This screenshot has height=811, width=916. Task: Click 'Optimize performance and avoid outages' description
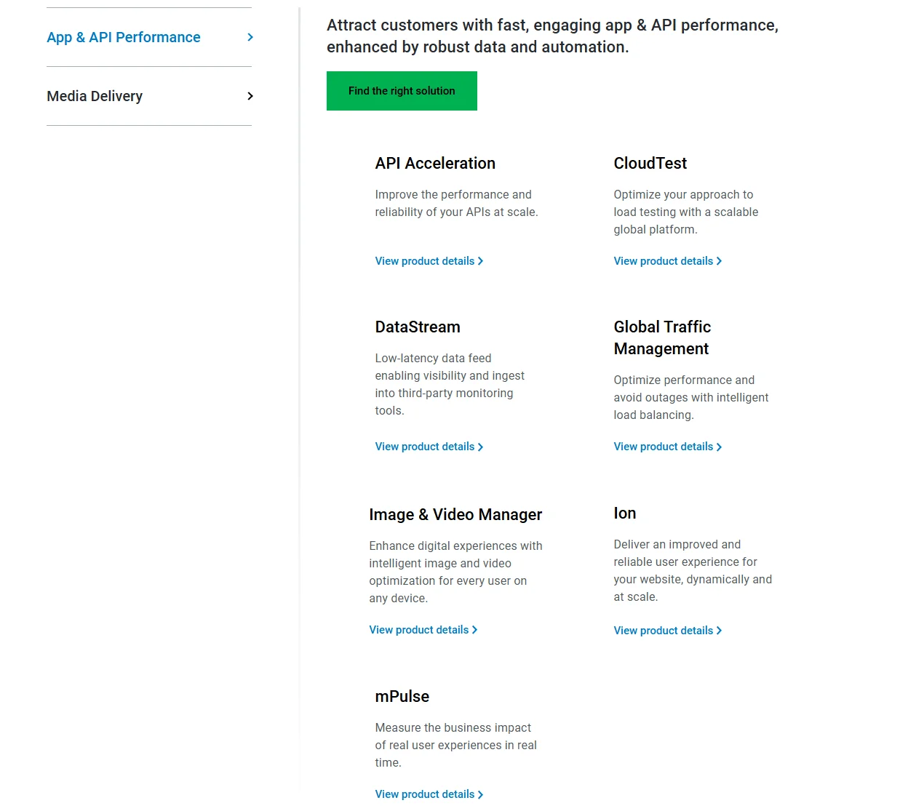691,397
